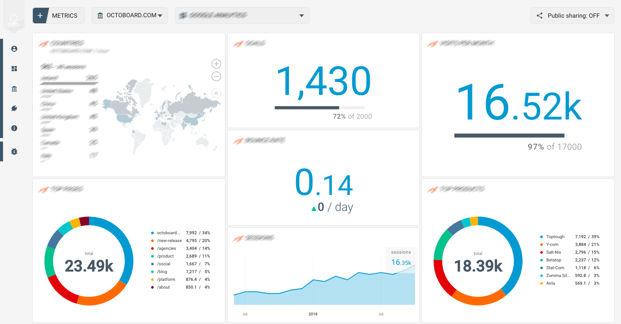Screen dimensions: 621x324
Task: Open the connections plug sidebar icon
Action: (14, 108)
